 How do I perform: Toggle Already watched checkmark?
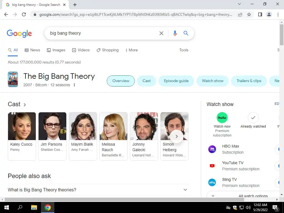click(x=253, y=118)
